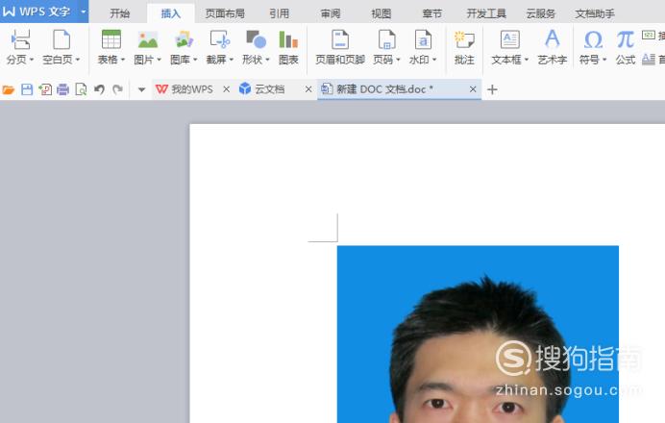Screen dimensions: 665x423
Task: Insert a blank page with 空白页 icon
Action: (x=62, y=39)
